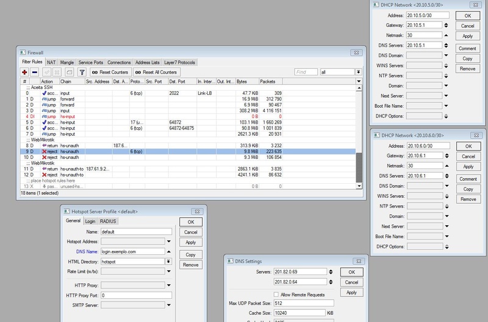Collapse the DNS Name field arrow

point(168,251)
